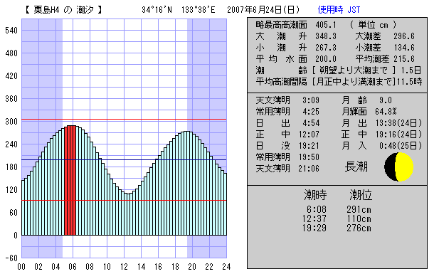This screenshot has width=434, height=274.
Task: Click the 小潮差 value 134.6
Action: point(404,48)
